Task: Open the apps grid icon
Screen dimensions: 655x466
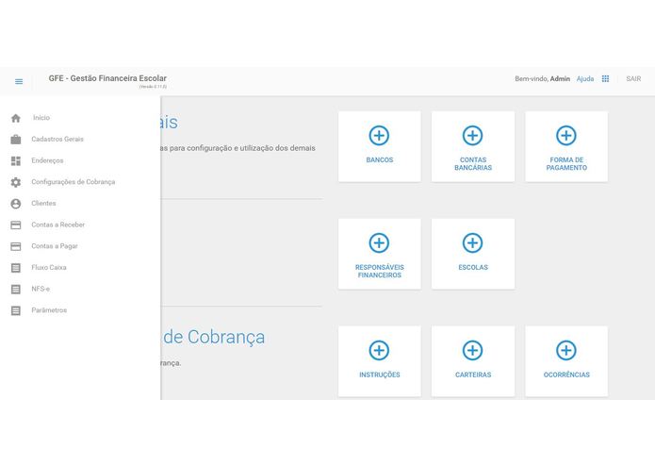Action: 605,78
